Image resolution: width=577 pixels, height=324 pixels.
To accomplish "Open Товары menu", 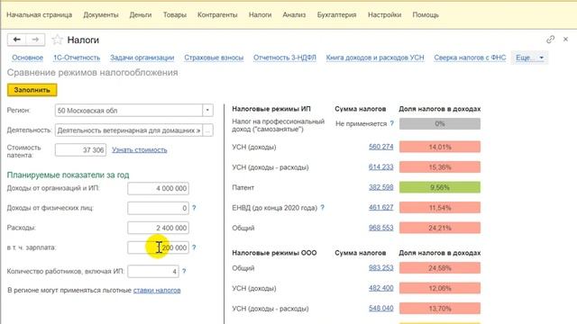I will (x=175, y=15).
